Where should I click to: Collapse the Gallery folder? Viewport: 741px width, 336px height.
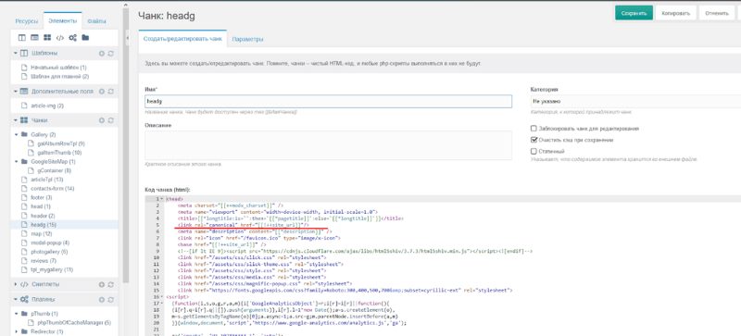(x=17, y=135)
